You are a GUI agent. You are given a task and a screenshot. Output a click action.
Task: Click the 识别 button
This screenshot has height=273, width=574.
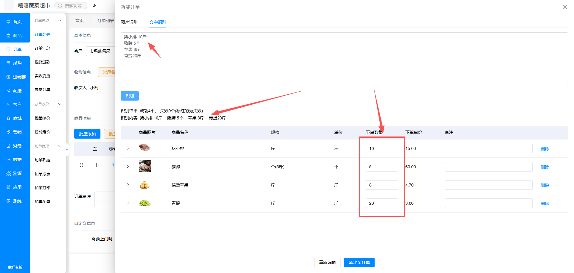point(130,96)
